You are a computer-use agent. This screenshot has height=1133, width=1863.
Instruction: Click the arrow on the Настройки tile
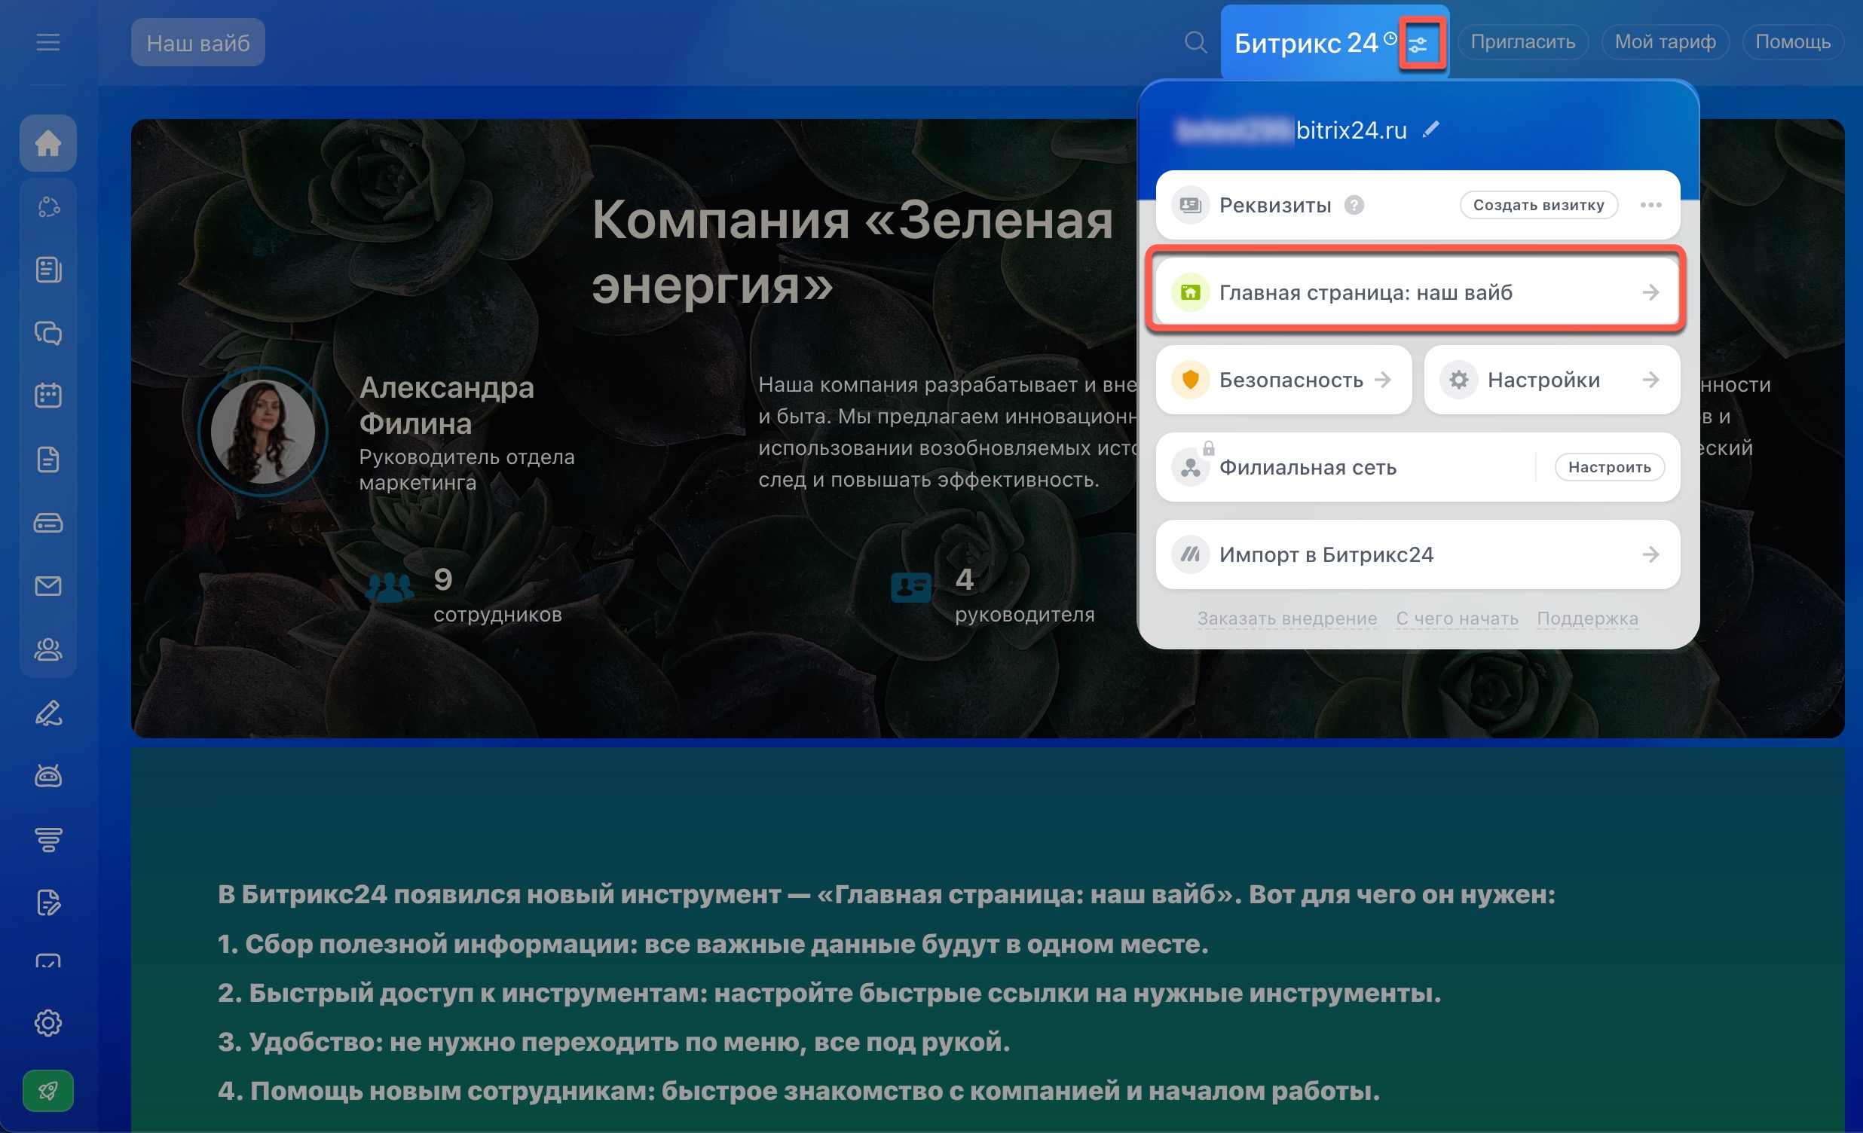(1650, 380)
